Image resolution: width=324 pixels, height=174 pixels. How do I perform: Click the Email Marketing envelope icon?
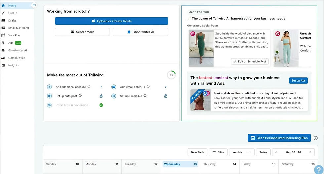(x=3, y=28)
